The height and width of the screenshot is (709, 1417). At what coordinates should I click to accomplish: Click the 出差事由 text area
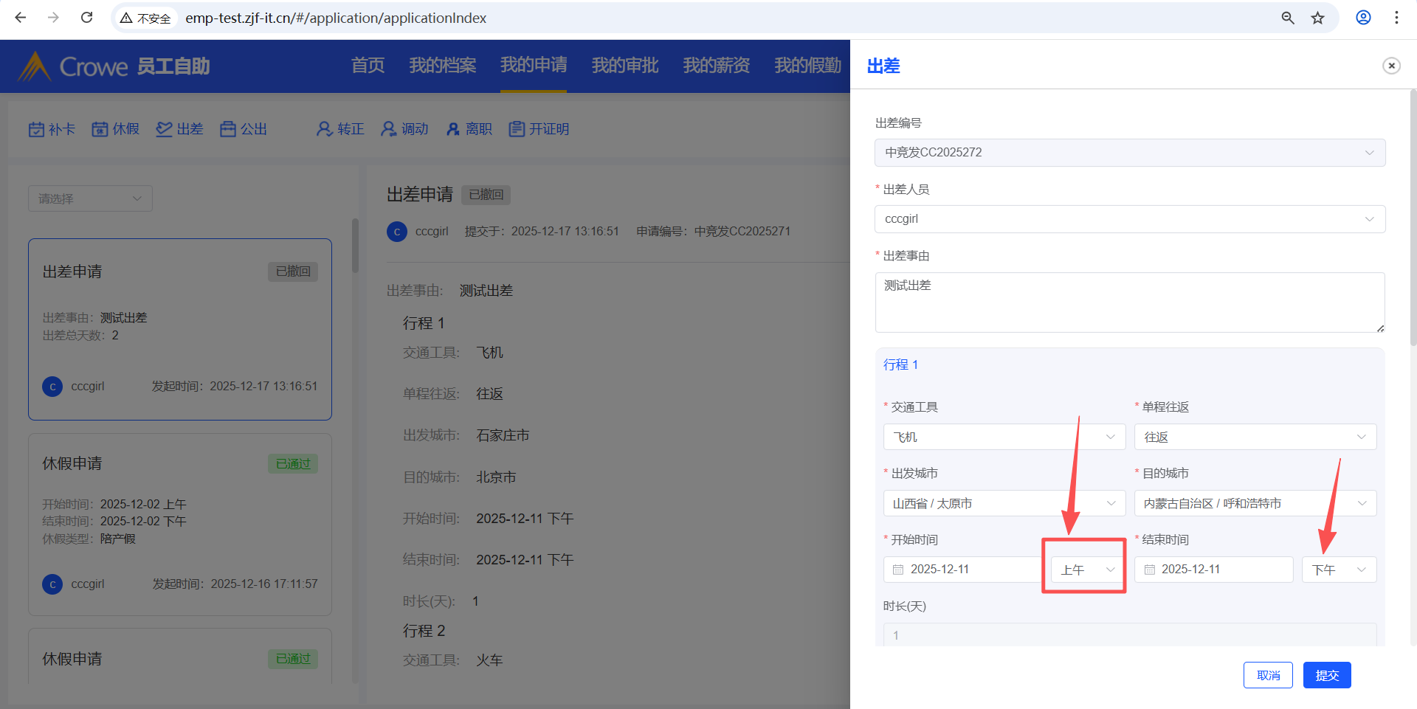[1129, 302]
